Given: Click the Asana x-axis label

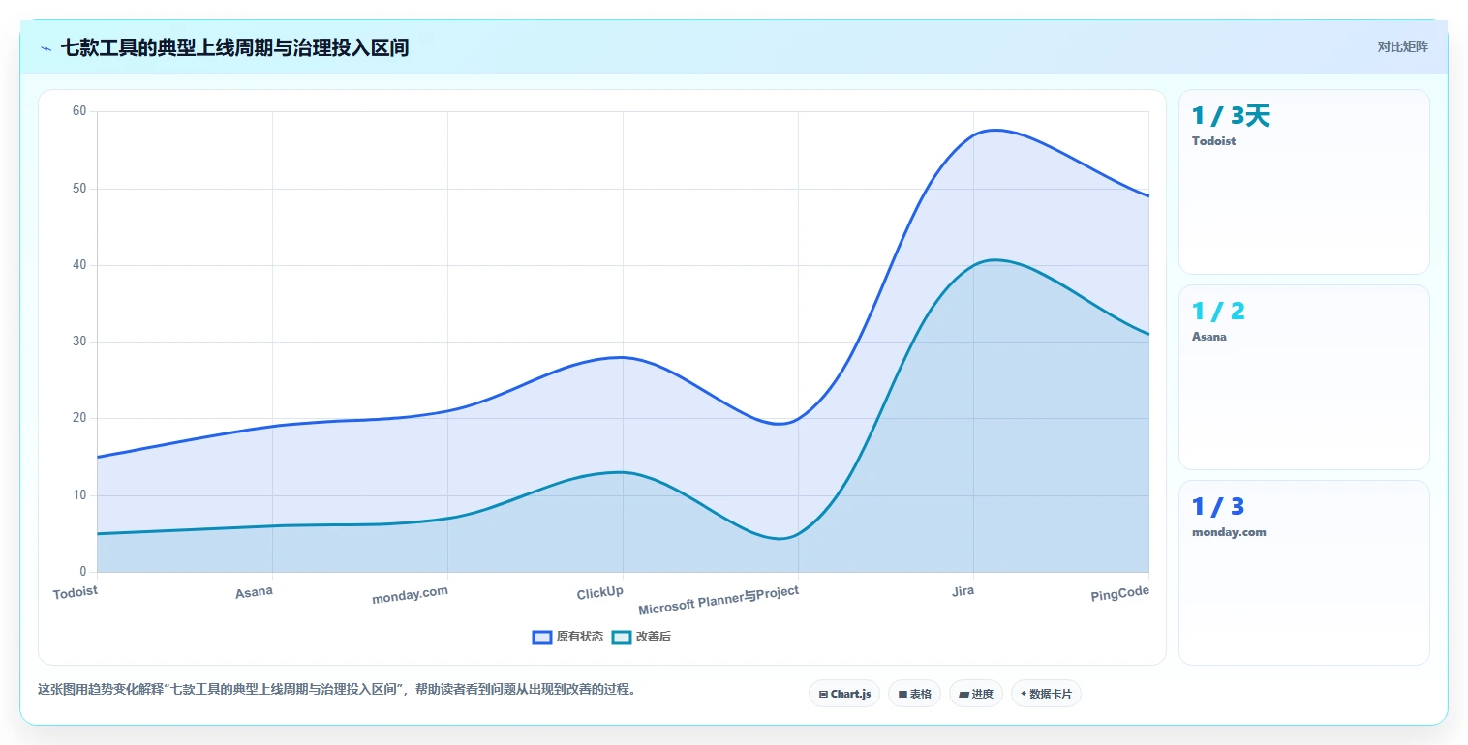Looking at the screenshot, I should coord(254,591).
